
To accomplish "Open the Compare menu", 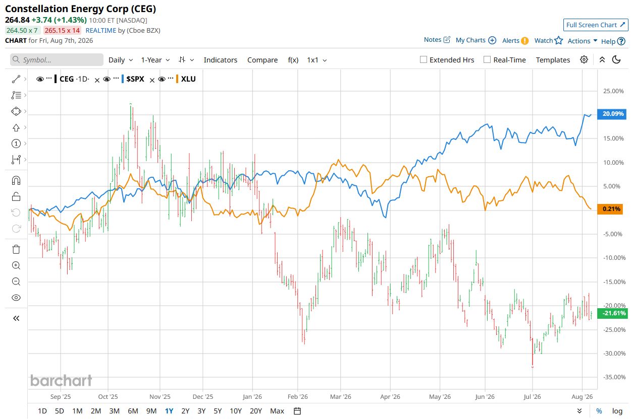I will click(262, 60).
